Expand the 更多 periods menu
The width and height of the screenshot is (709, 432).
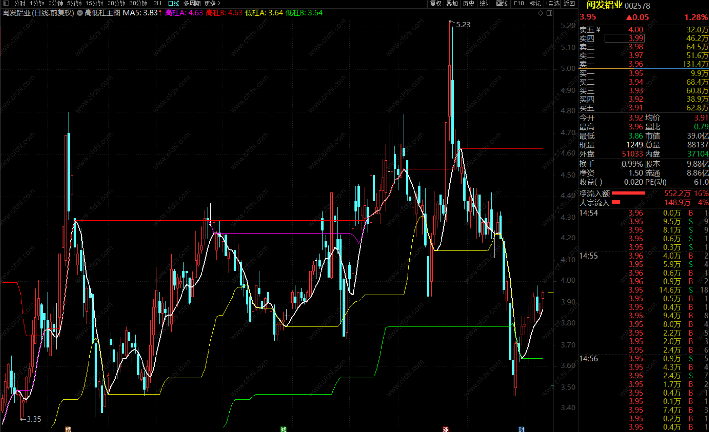pyautogui.click(x=212, y=3)
